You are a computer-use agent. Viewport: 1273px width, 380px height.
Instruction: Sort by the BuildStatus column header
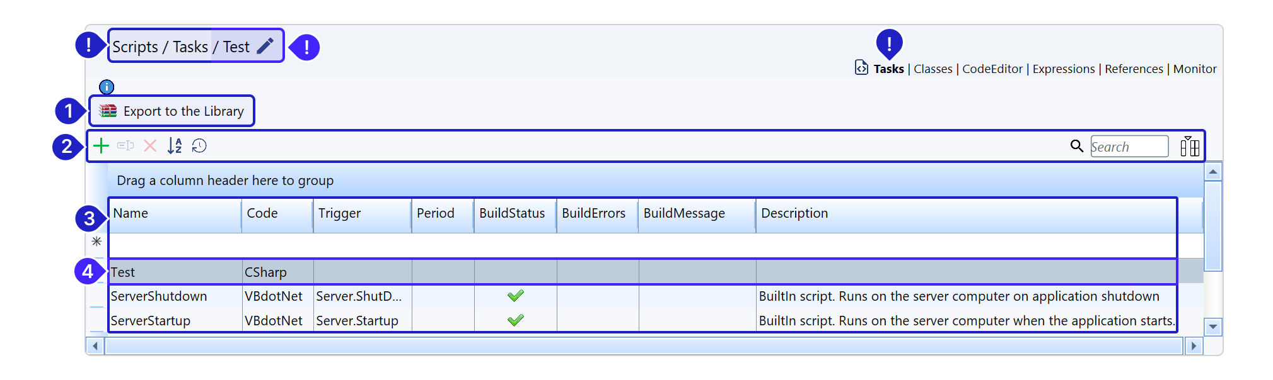click(511, 214)
